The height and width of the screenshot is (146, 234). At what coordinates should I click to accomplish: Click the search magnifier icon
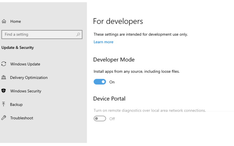coord(78,34)
